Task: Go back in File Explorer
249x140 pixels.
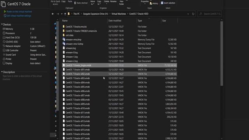Action: pos(53,14)
